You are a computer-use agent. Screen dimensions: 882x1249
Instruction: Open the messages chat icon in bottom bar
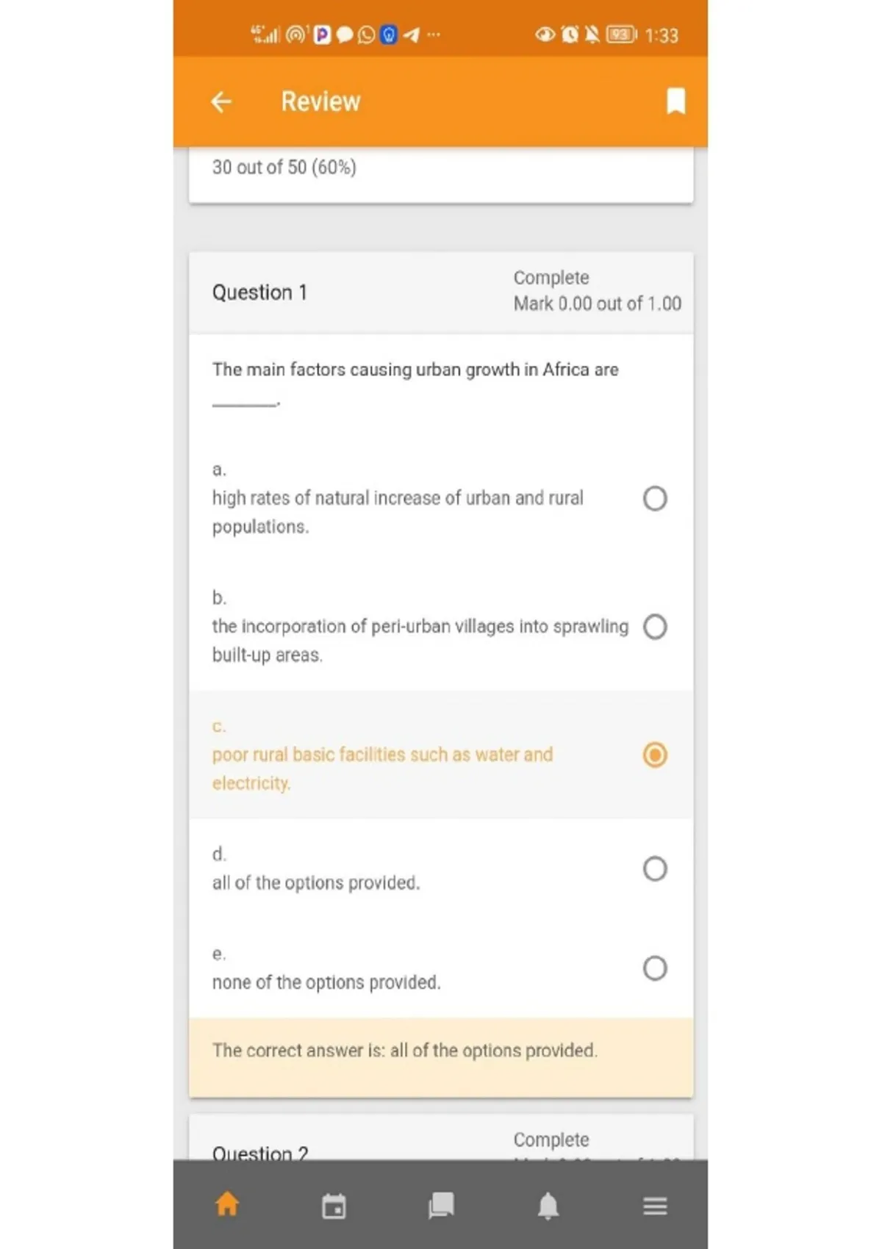click(441, 1206)
